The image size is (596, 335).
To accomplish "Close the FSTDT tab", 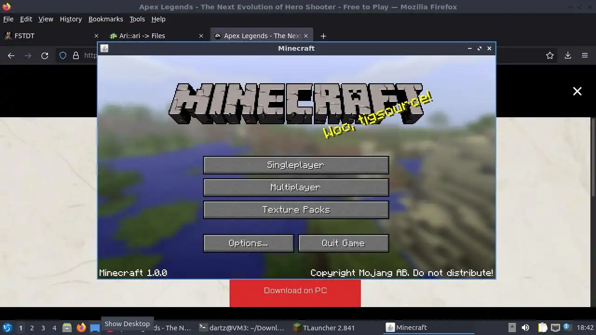I will click(x=96, y=36).
